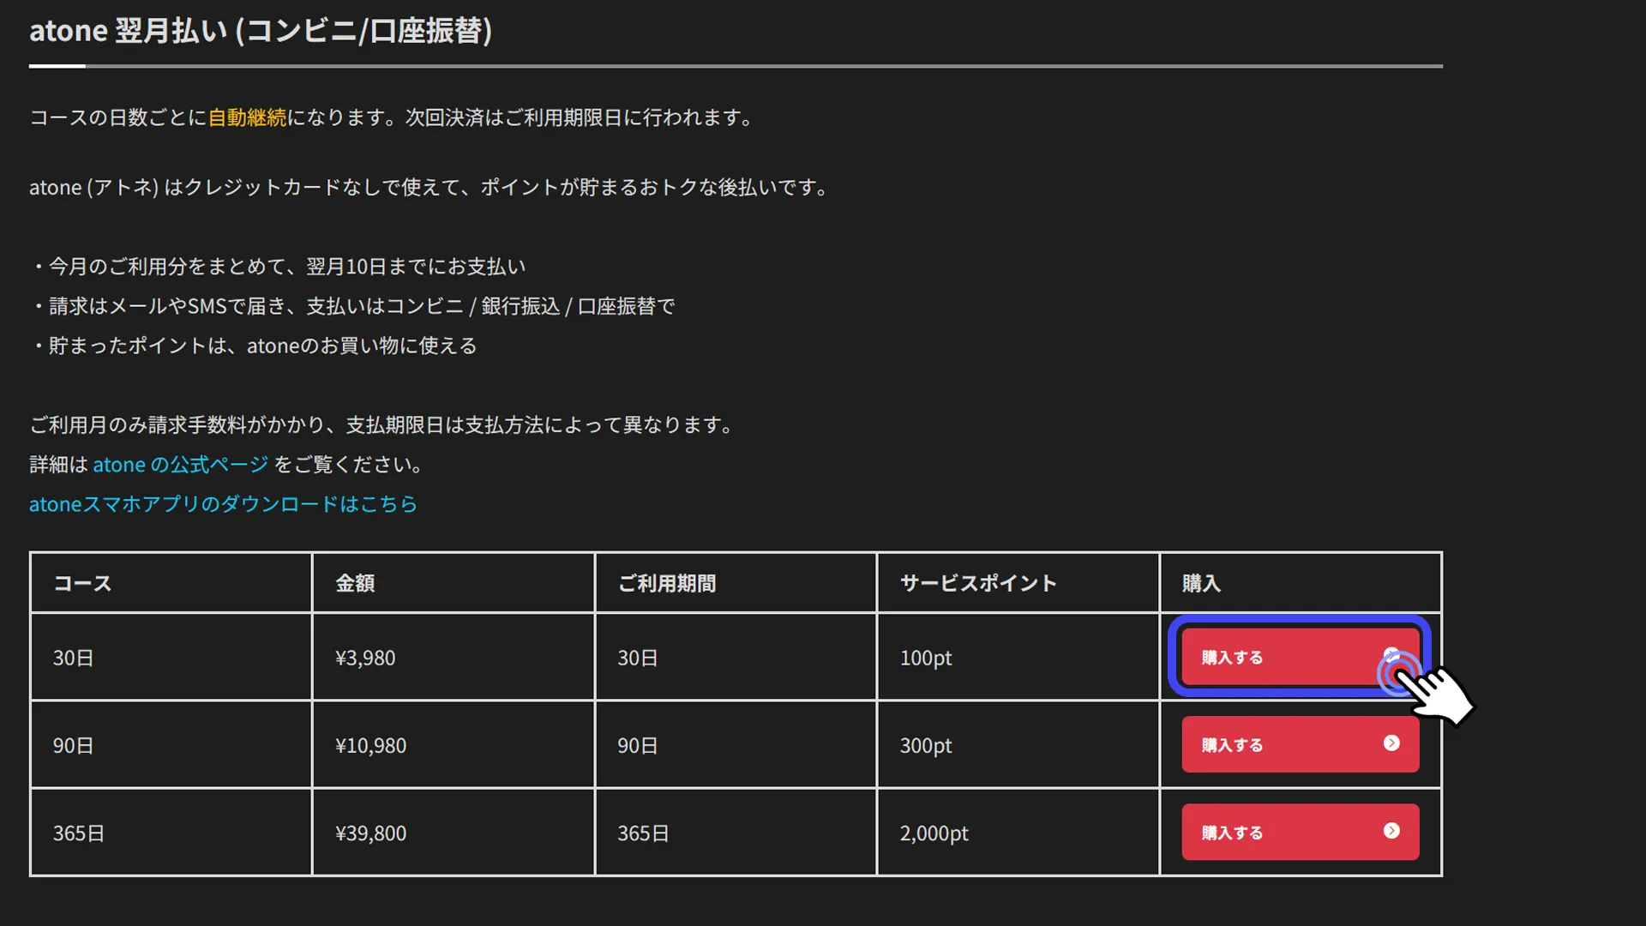Screen dimensions: 1646x926
Task: Click the 100pt service point cell
Action: [x=926, y=658]
